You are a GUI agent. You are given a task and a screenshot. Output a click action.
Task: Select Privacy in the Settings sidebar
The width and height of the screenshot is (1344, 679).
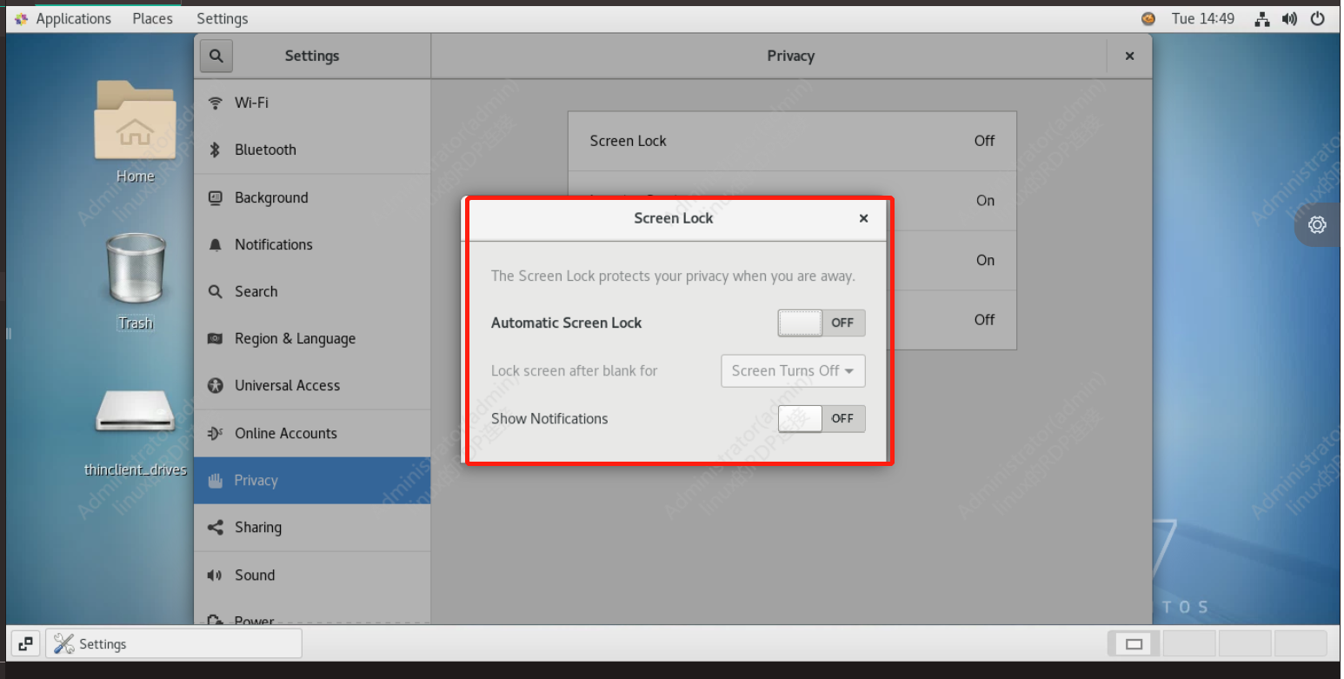coord(256,480)
